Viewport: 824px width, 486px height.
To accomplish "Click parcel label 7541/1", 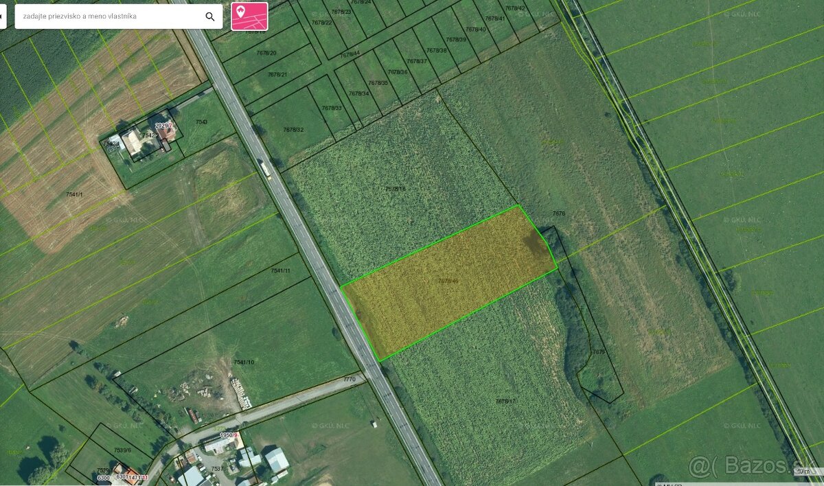I will pos(74,195).
